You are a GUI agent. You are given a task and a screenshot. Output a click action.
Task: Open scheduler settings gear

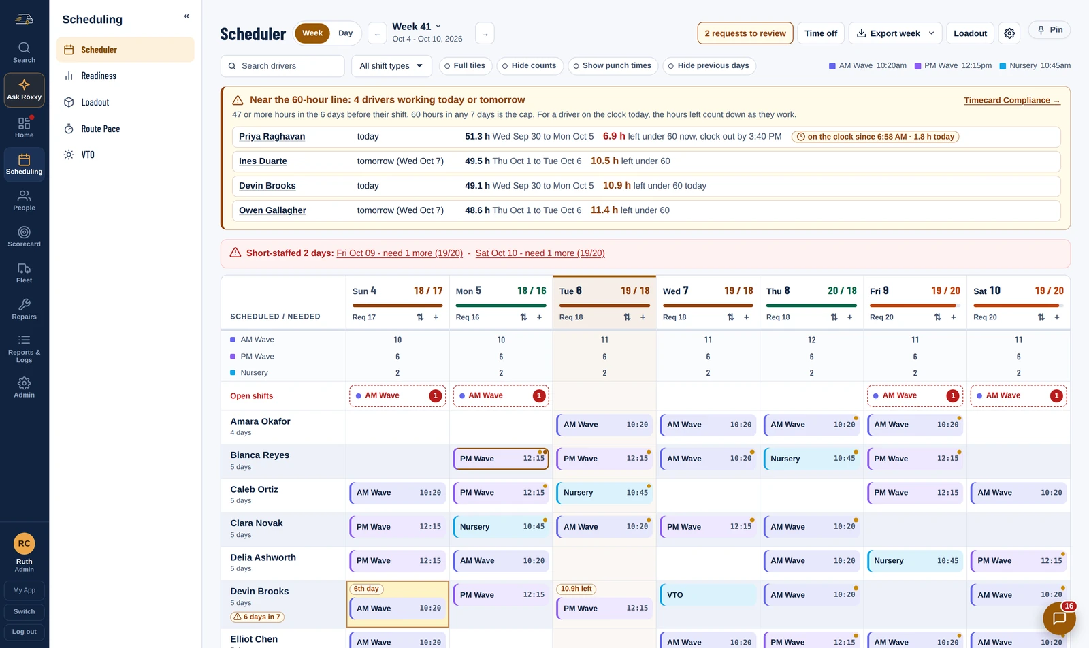1009,33
